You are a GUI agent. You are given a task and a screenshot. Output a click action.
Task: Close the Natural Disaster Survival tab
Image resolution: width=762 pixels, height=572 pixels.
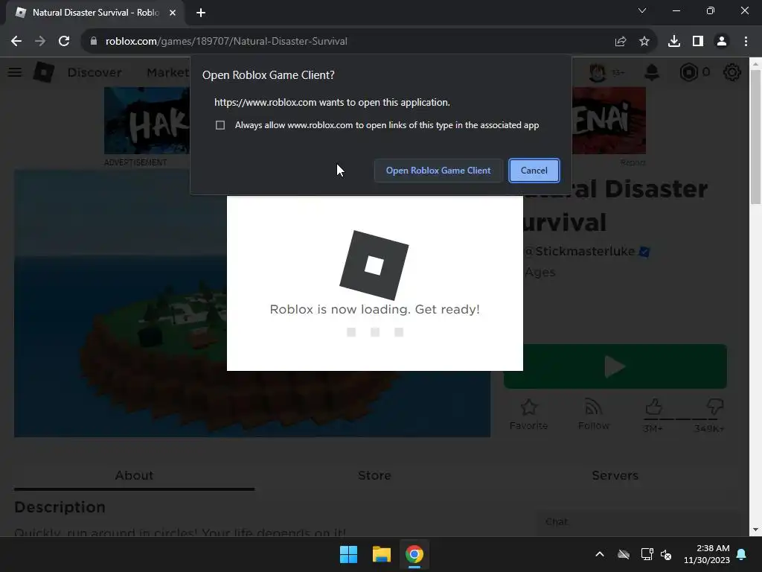(x=173, y=13)
